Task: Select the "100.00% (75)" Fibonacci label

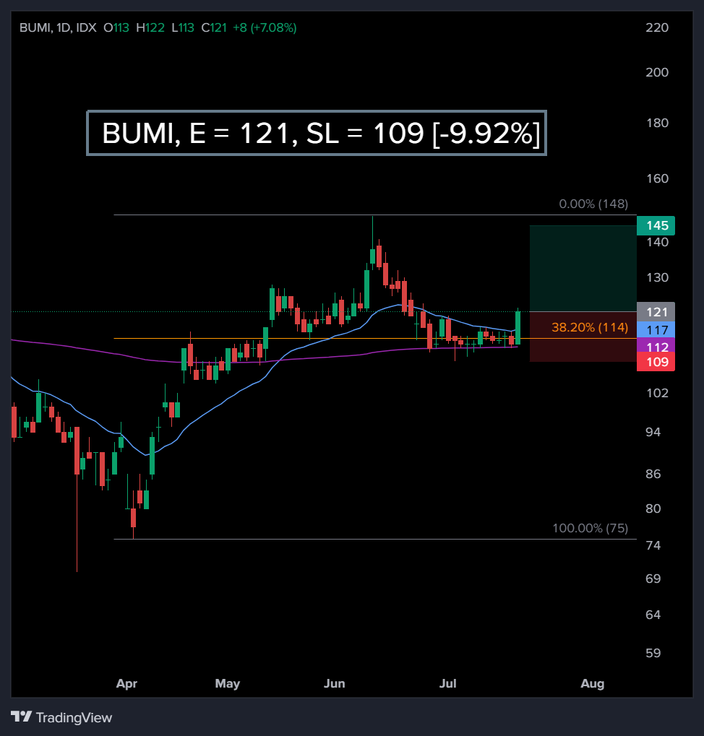Action: pos(591,528)
